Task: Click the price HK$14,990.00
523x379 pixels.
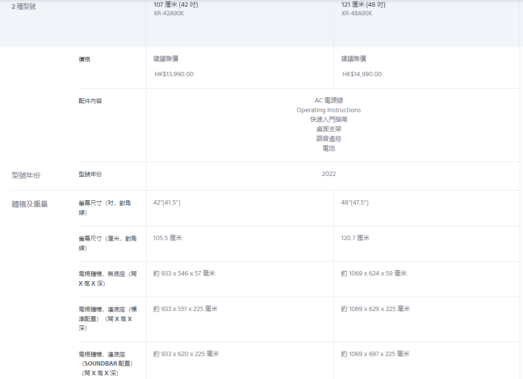Action: (x=362, y=74)
